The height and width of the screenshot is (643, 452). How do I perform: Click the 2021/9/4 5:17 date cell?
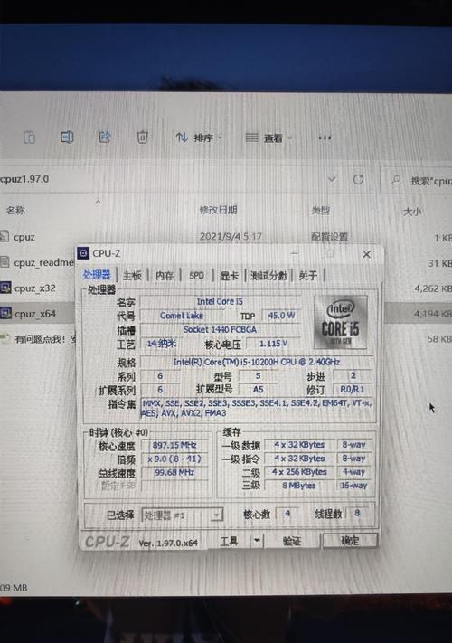[x=231, y=237]
